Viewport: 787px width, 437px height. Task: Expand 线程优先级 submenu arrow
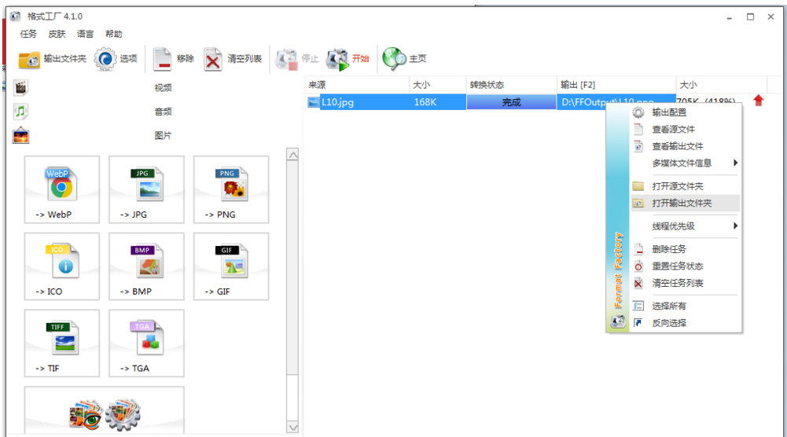tap(735, 226)
